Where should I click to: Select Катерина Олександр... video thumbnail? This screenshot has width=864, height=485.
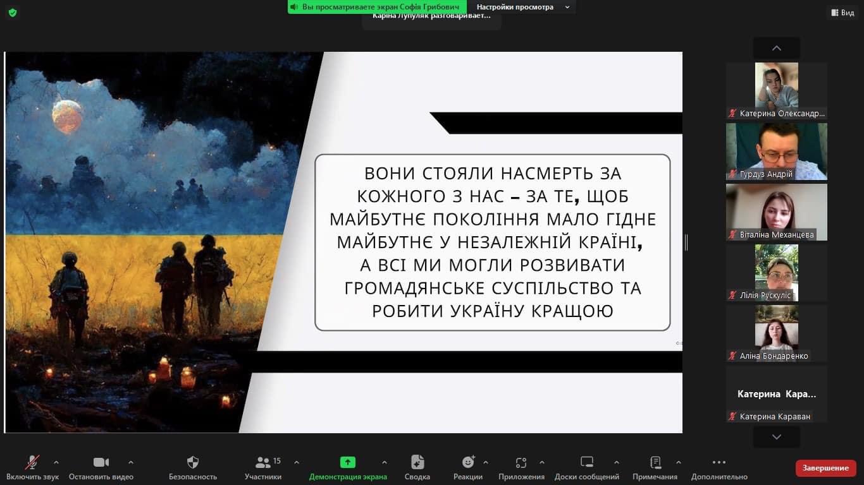click(777, 90)
